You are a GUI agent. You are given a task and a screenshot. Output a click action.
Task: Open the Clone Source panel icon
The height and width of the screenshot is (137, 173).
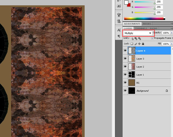tap(119, 21)
